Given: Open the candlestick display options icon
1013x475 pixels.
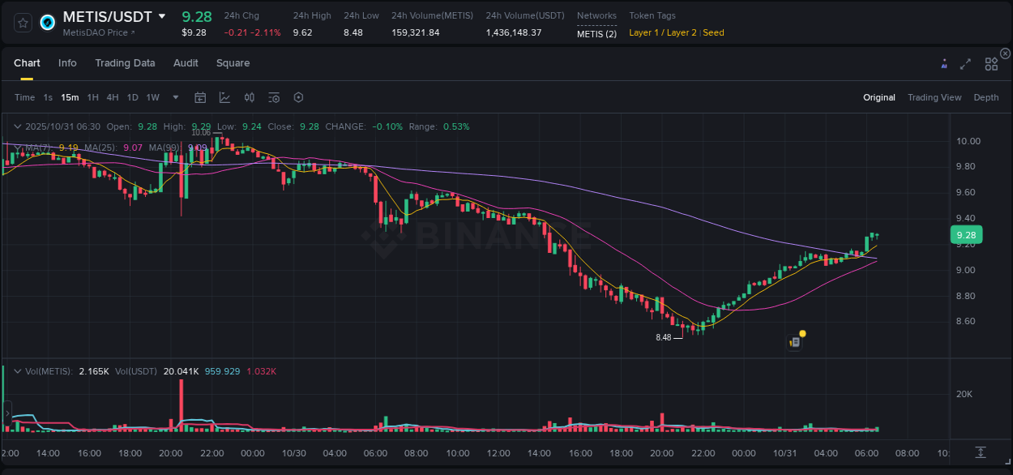Looking at the screenshot, I should click(249, 97).
